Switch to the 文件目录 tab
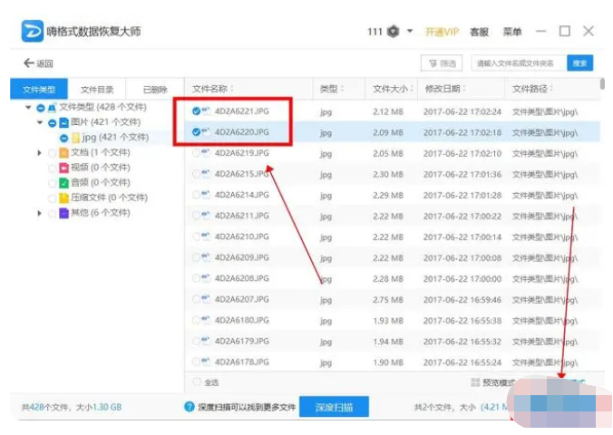This screenshot has width=613, height=435. click(x=97, y=90)
